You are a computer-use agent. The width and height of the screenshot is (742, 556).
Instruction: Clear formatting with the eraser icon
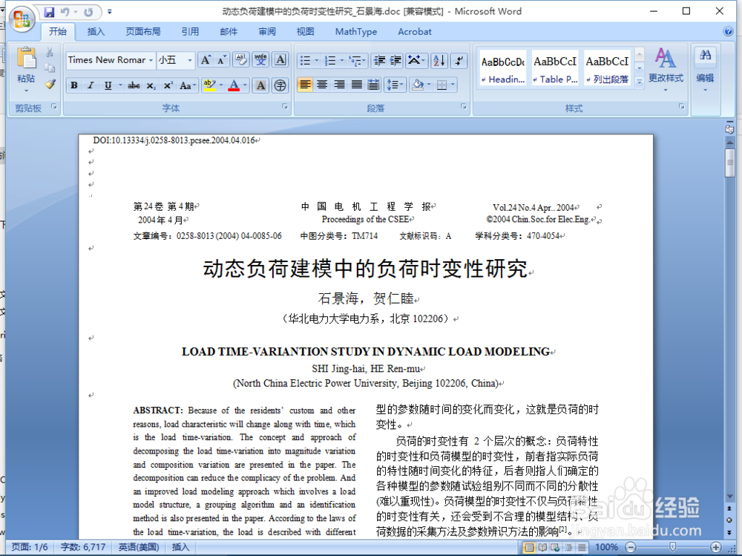click(x=241, y=60)
